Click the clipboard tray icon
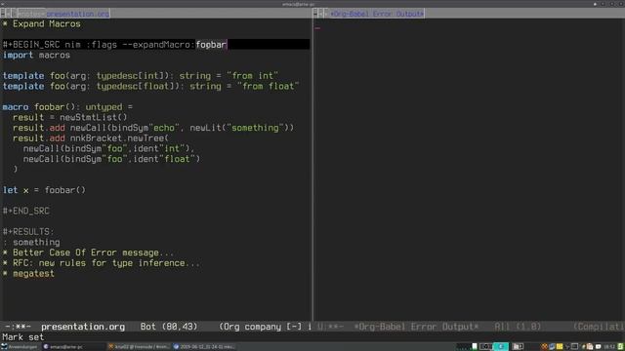This screenshot has height=351, width=625. coord(590,347)
